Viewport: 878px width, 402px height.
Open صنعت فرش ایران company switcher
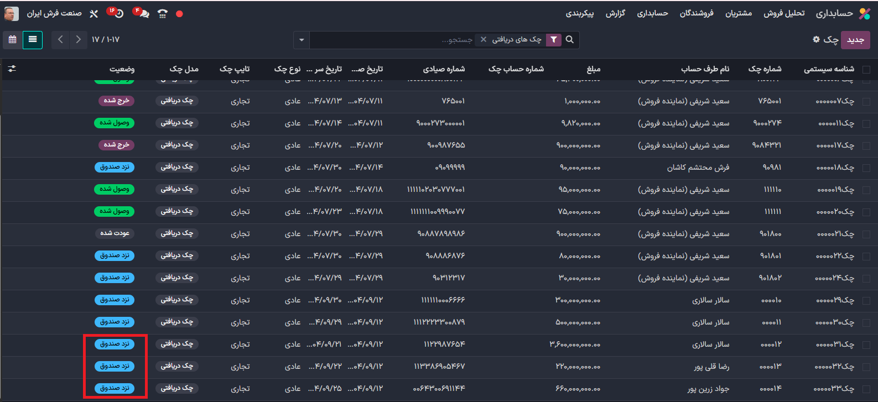tap(54, 13)
